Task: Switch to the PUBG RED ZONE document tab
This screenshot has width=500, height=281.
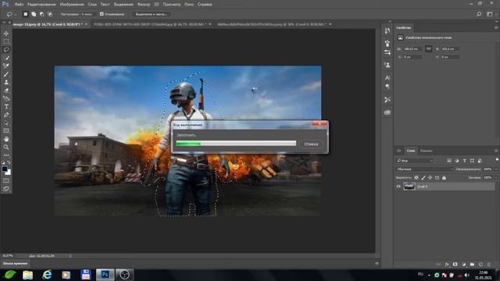Action: pos(149,24)
